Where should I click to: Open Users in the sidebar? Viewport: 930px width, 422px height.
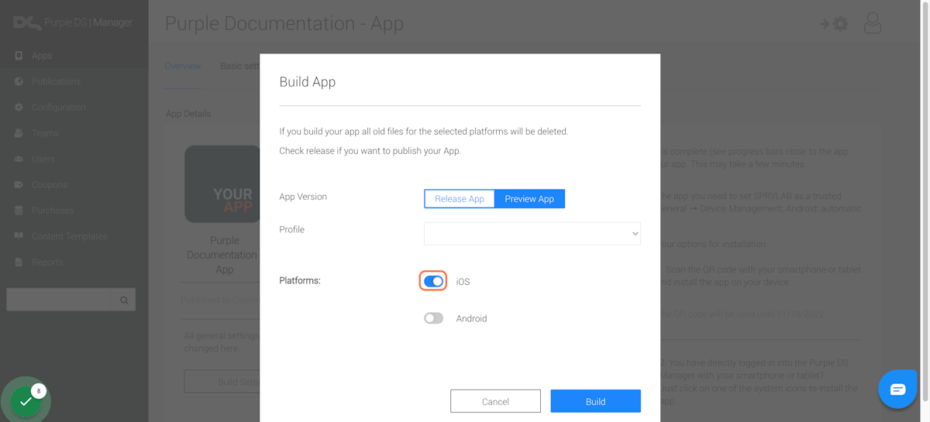click(43, 159)
